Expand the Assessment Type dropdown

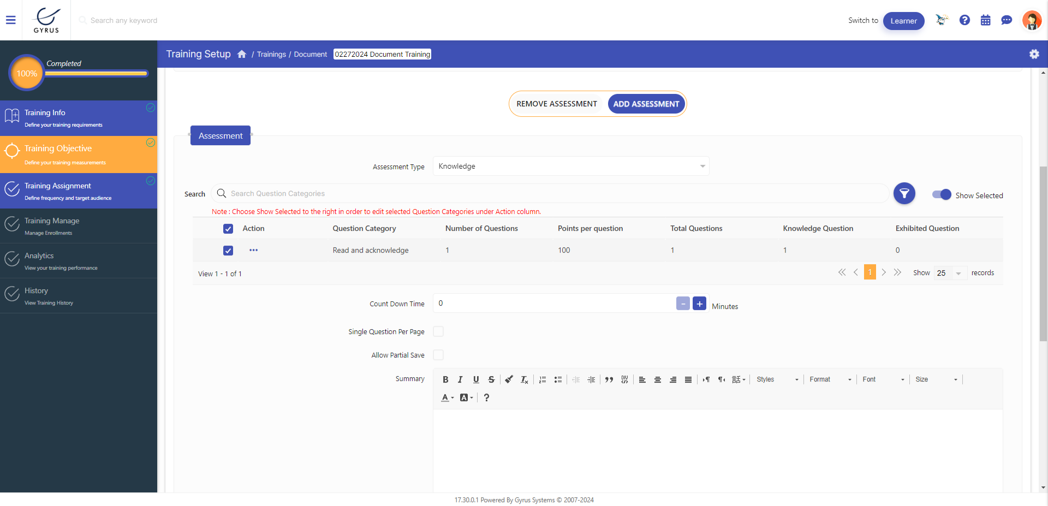570,166
